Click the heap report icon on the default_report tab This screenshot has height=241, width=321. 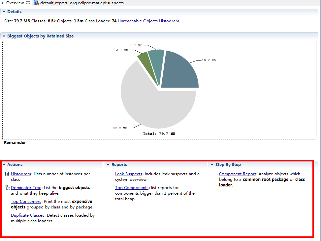[x=35, y=3]
